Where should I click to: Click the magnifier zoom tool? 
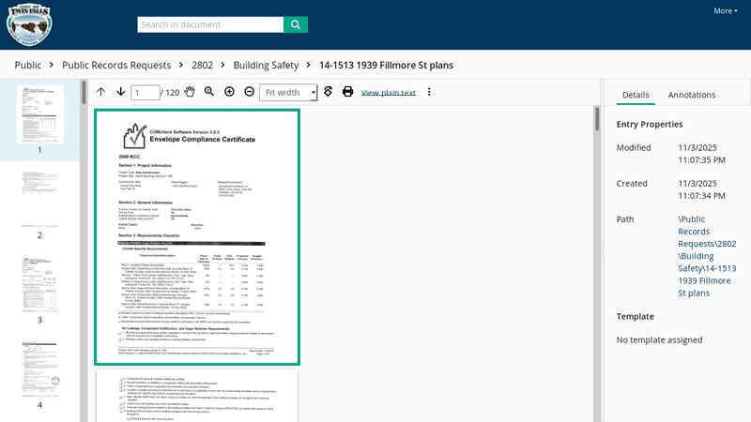coord(209,92)
